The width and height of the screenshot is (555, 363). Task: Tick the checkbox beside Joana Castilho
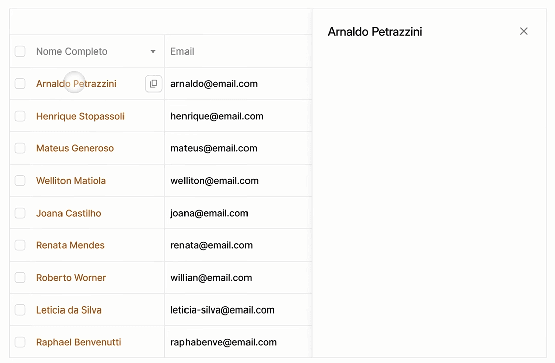coord(20,213)
